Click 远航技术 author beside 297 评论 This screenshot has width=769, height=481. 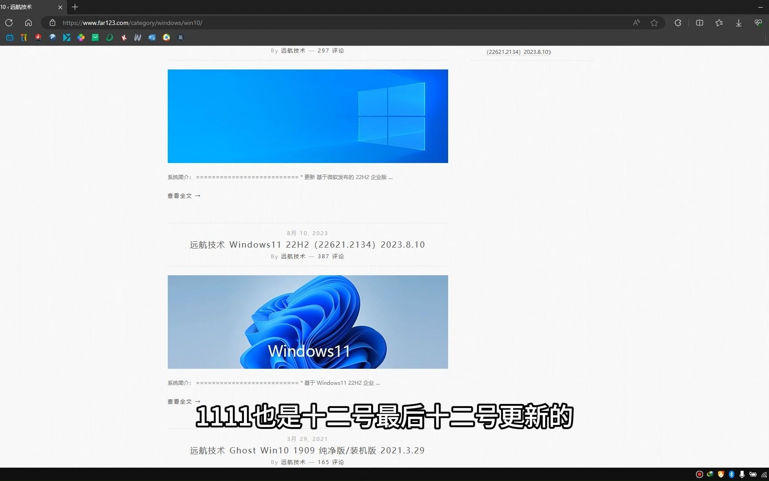(x=293, y=51)
